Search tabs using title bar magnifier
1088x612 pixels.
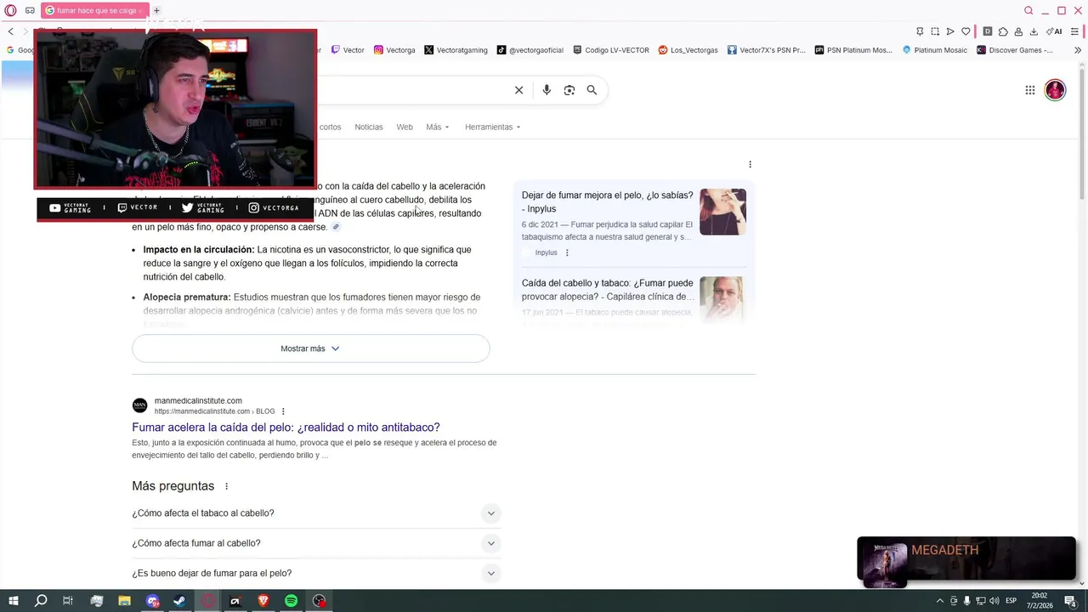pyautogui.click(x=1028, y=10)
